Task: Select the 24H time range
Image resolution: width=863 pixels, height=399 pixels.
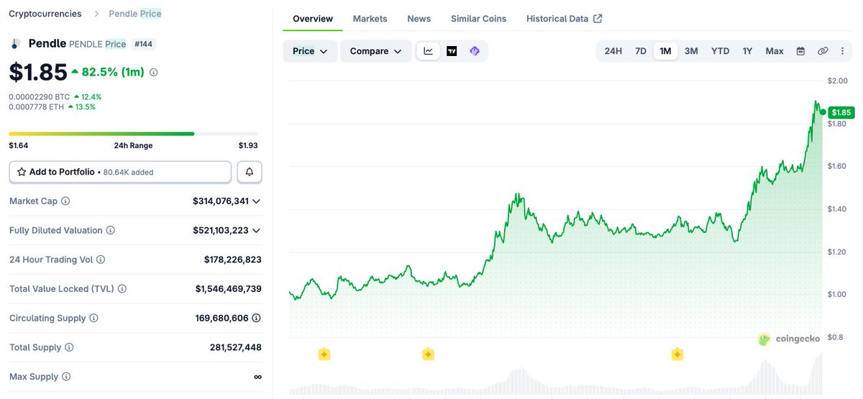Action: coord(613,51)
